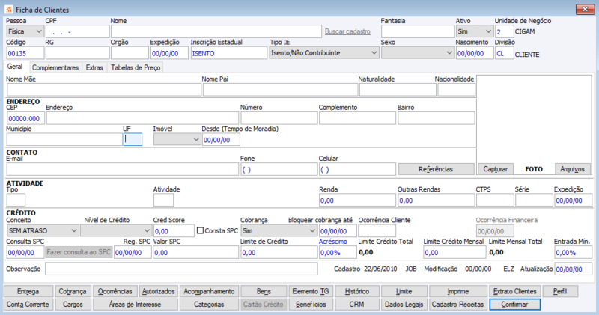The height and width of the screenshot is (315, 599).
Task: Open Dados Legais
Action: tap(404, 305)
